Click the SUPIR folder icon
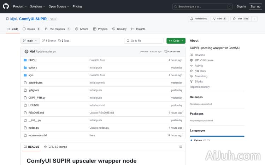265x165 pixels. pyautogui.click(x=25, y=60)
